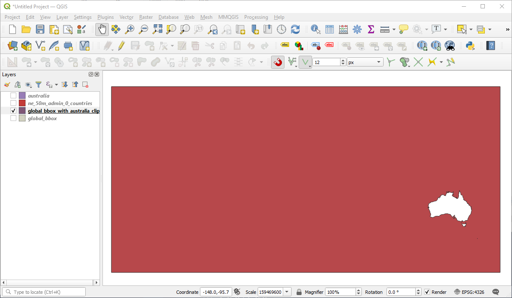Undock the Layers panel float button
This screenshot has height=298, width=512.
pos(91,74)
